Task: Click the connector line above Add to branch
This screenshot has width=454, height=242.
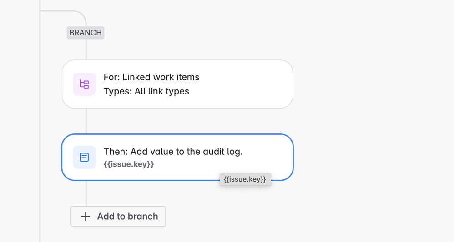Action: [x=86, y=193]
